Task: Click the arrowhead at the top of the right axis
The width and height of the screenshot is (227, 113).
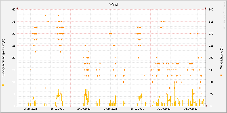Action: 205,8
